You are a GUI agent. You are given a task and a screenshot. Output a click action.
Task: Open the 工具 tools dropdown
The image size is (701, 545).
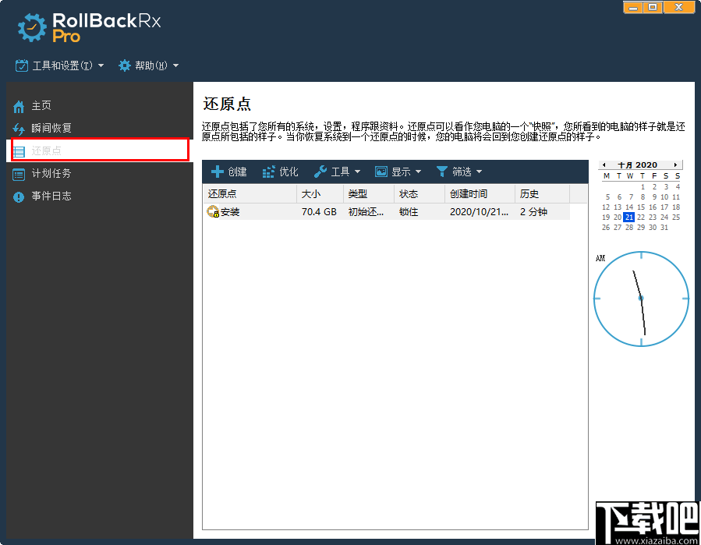tap(337, 171)
